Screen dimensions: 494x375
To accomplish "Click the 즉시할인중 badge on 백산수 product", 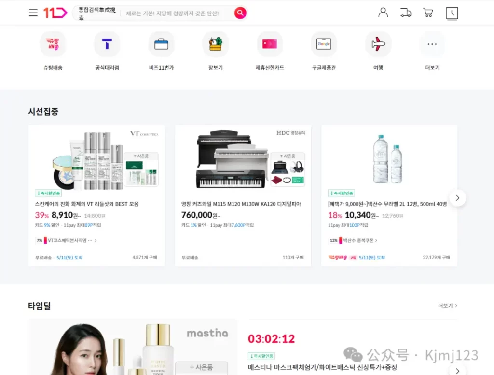I will [x=341, y=193].
